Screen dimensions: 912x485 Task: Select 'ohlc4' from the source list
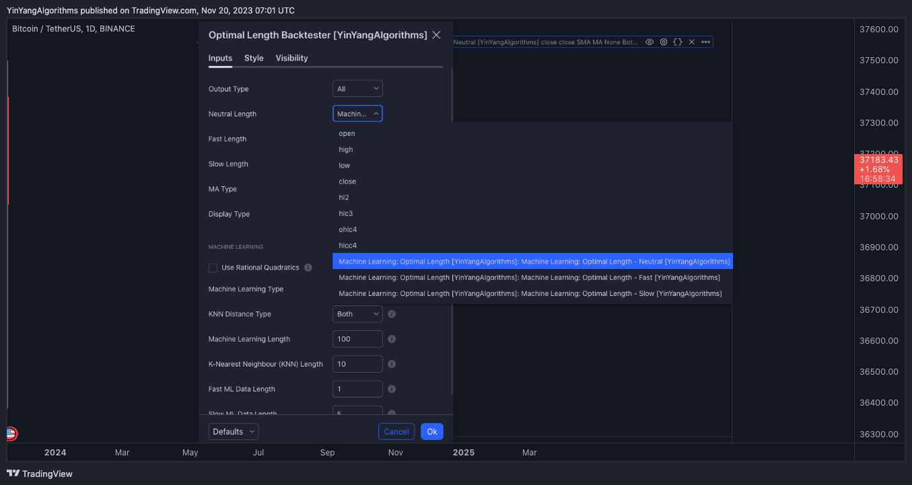[532, 229]
